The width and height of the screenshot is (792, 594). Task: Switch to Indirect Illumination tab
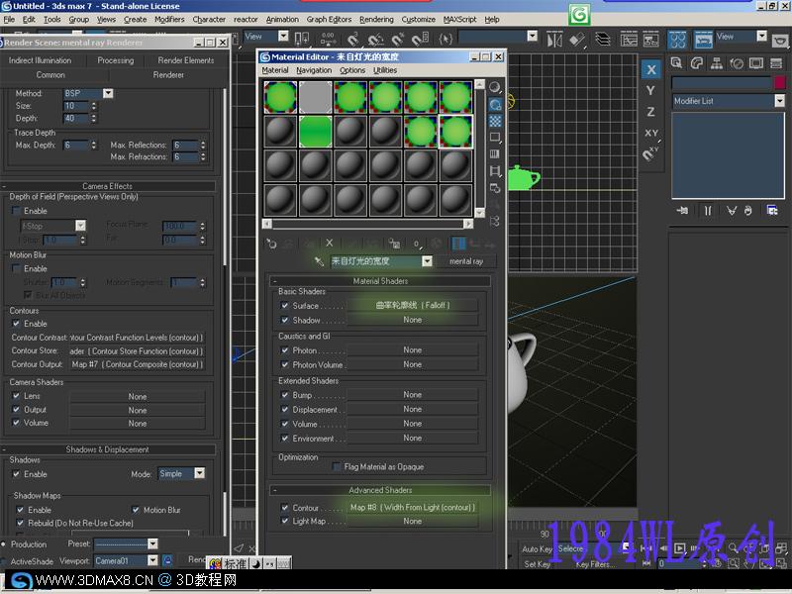[41, 60]
